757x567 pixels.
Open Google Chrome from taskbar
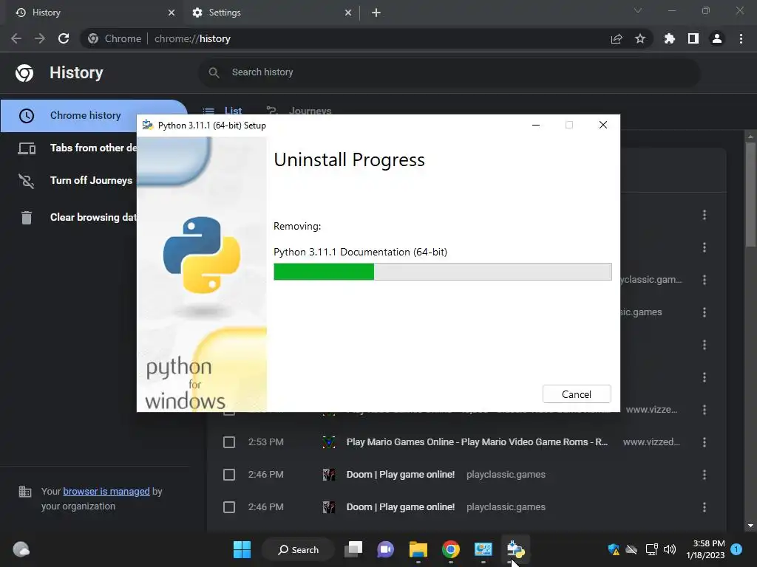(x=450, y=549)
